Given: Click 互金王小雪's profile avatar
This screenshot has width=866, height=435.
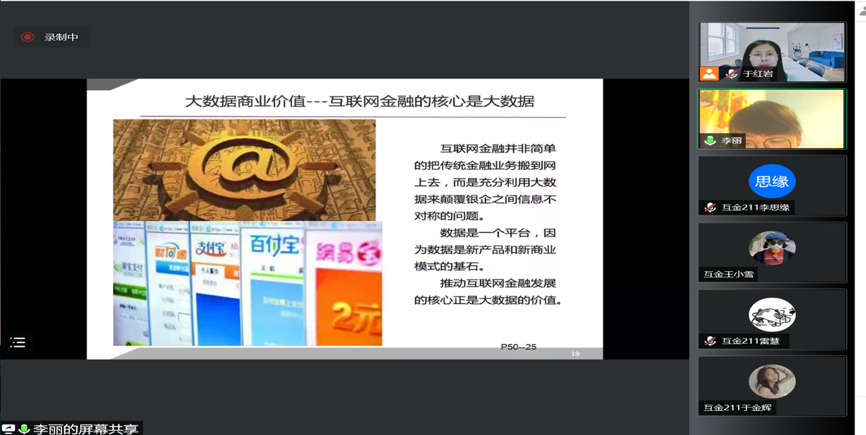Looking at the screenshot, I should [772, 249].
